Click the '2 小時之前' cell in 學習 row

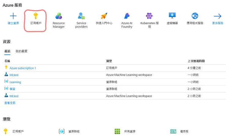(194, 89)
